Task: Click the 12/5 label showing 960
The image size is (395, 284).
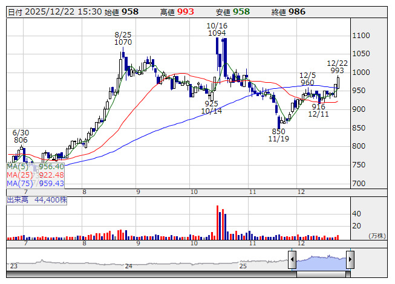Action: [307, 83]
